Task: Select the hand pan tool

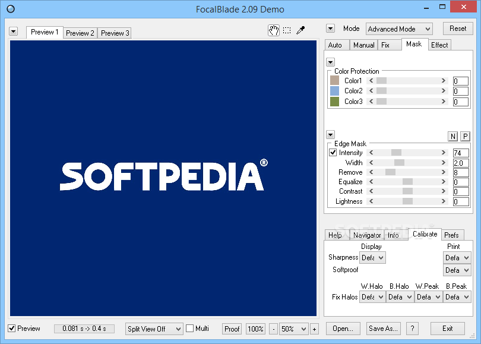Action: click(274, 30)
